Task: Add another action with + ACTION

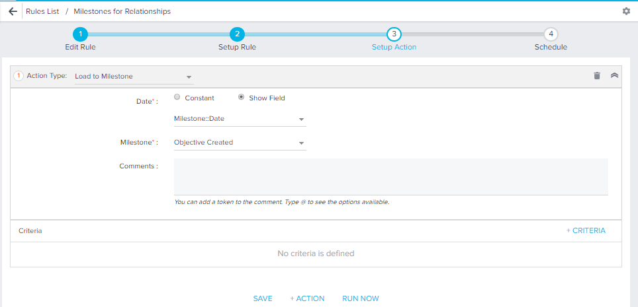Action: point(307,298)
